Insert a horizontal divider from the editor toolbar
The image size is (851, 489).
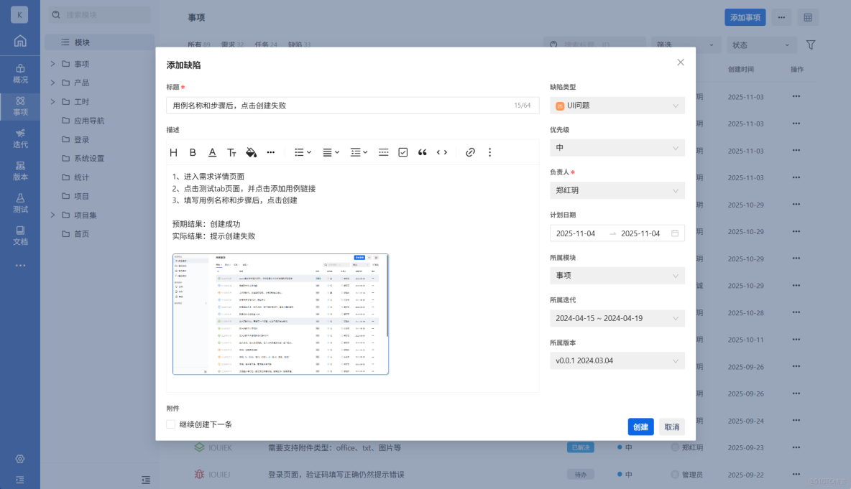point(383,152)
